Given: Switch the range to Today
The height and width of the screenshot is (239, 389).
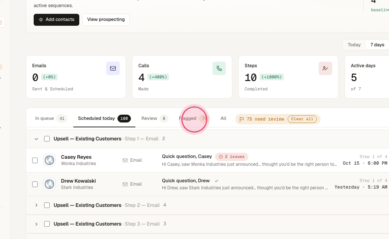Looking at the screenshot, I should click(354, 45).
